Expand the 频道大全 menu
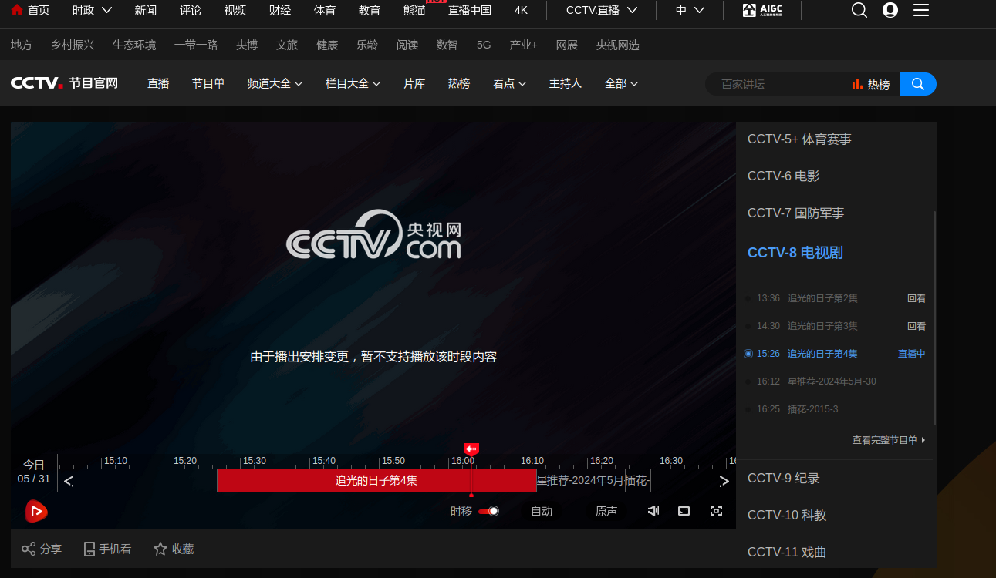This screenshot has width=996, height=578. (x=275, y=83)
